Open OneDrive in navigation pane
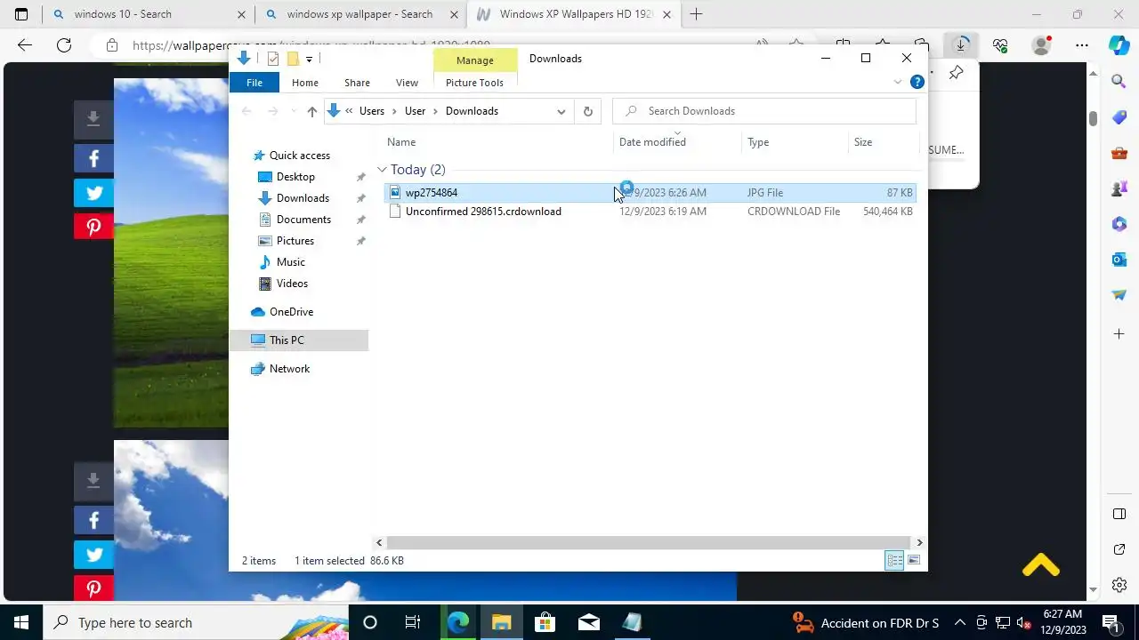The image size is (1139, 640). point(291,312)
